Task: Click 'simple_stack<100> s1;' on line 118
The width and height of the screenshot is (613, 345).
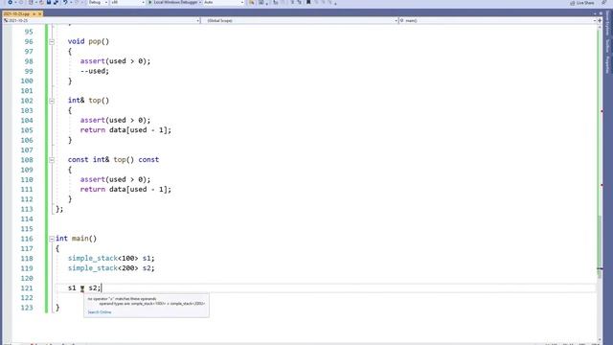Action: 111,258
